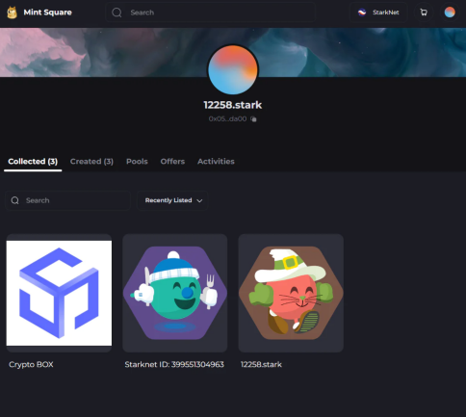466x417 pixels.
Task: Click the Crypto BOX title text
Action: tap(31, 364)
